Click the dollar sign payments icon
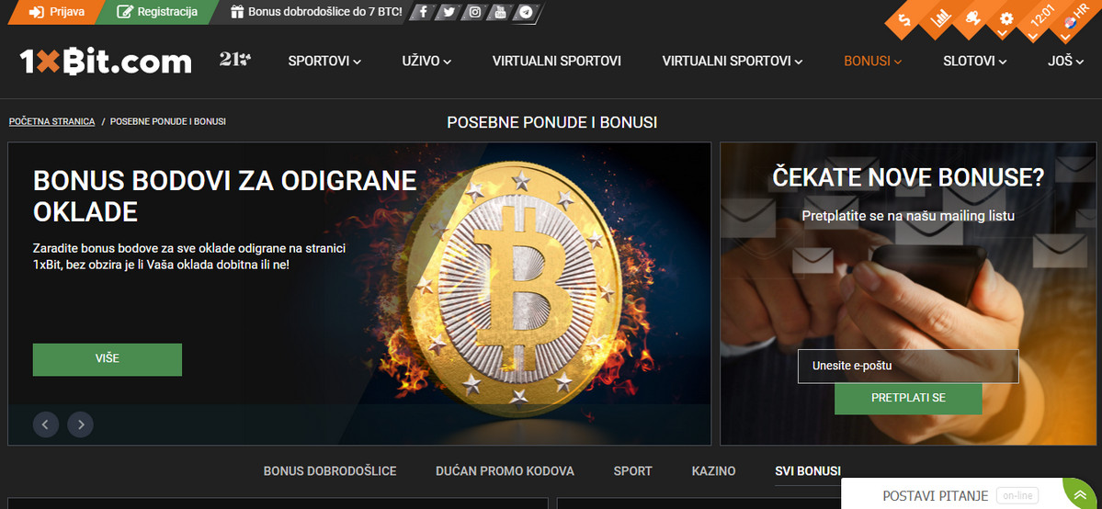 click(x=906, y=19)
